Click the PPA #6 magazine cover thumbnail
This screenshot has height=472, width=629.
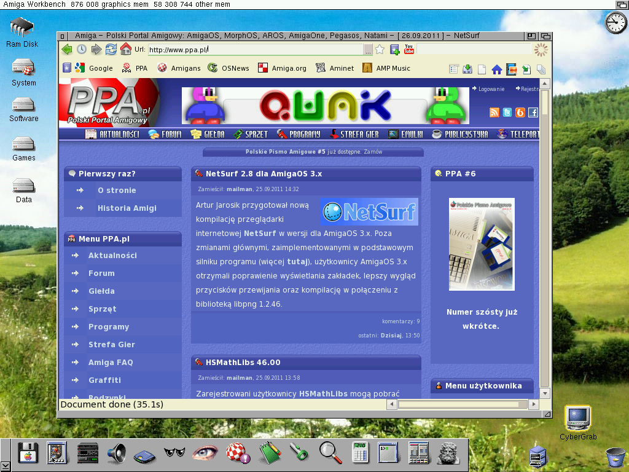[482, 244]
